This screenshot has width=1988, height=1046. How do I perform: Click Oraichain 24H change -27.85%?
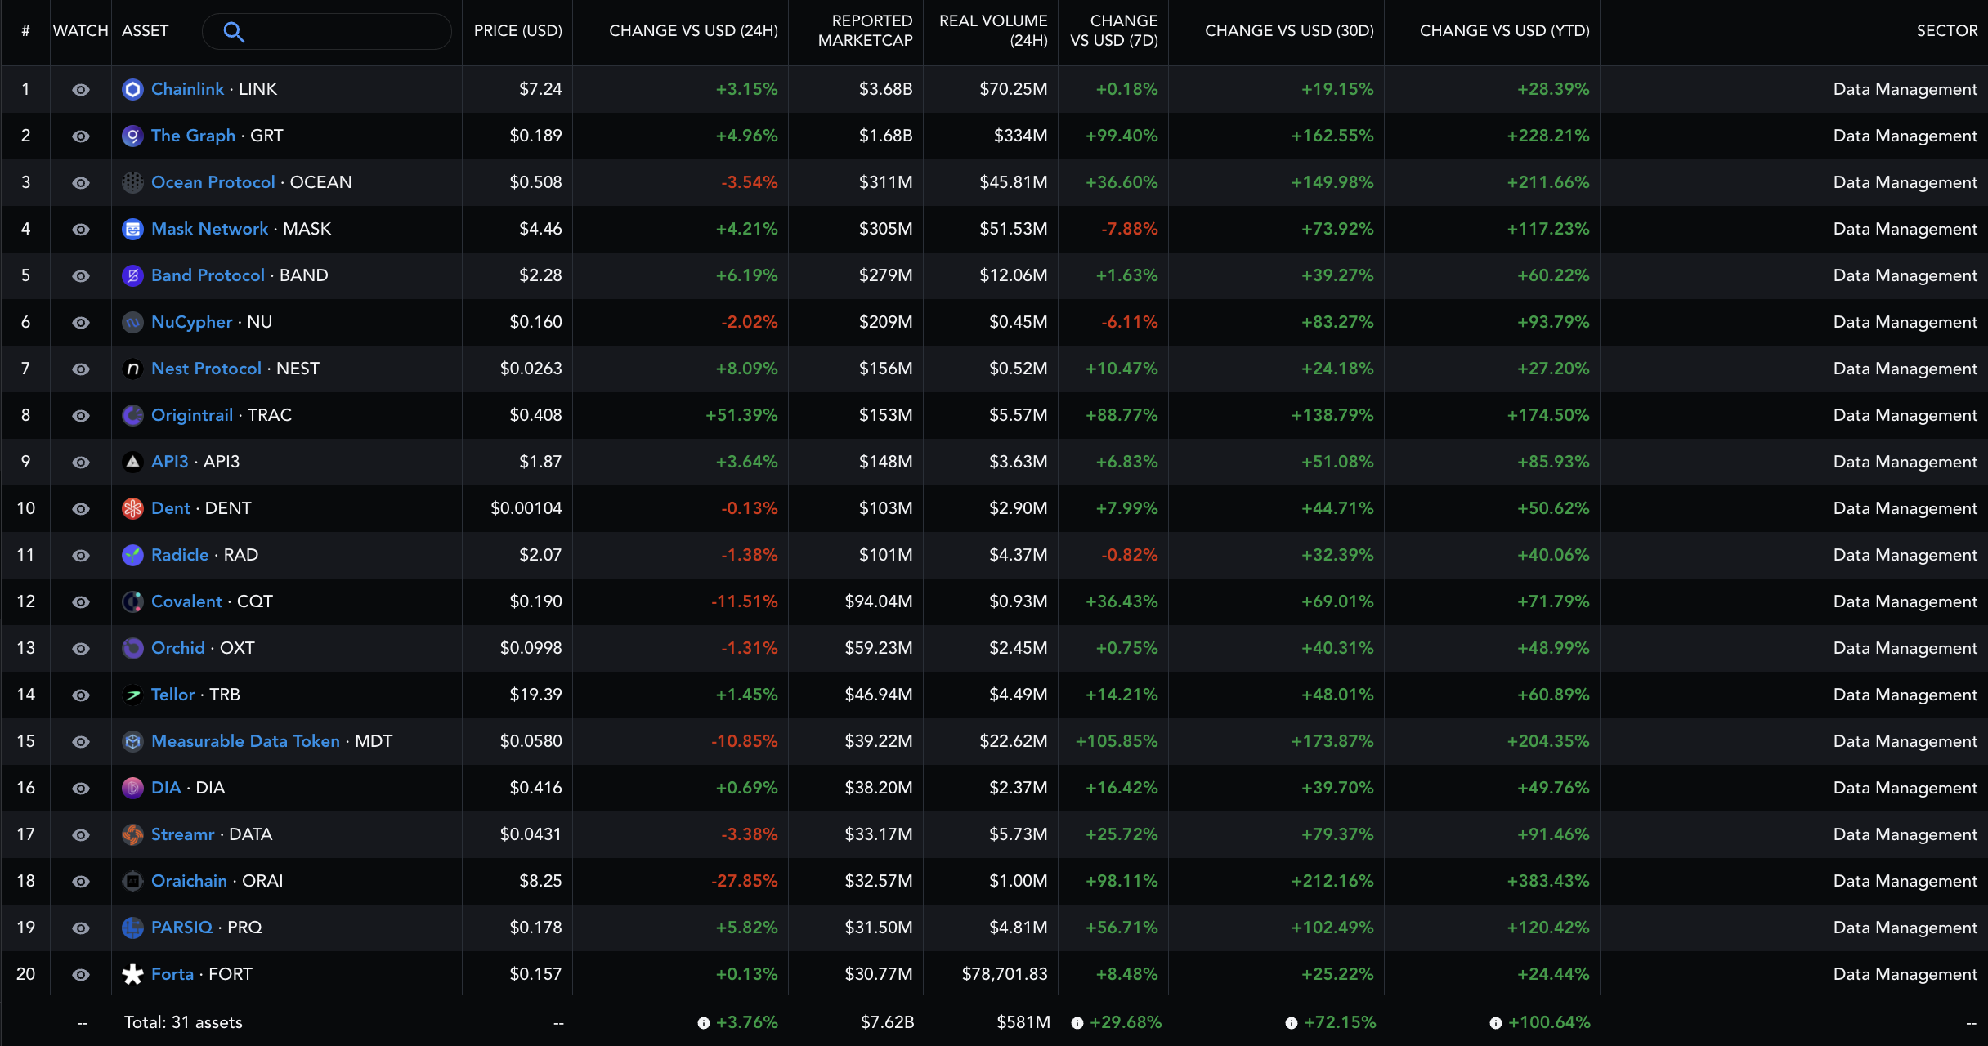click(744, 881)
